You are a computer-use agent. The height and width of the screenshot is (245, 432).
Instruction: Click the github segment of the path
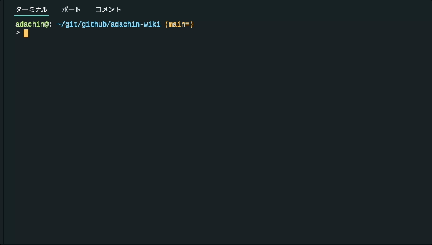[96, 24]
